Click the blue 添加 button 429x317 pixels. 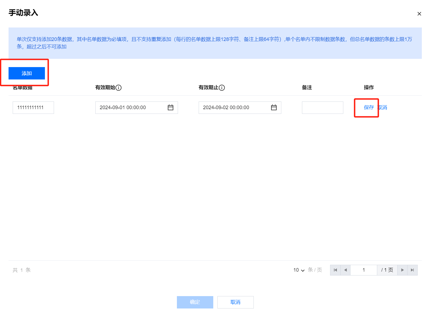pyautogui.click(x=27, y=73)
